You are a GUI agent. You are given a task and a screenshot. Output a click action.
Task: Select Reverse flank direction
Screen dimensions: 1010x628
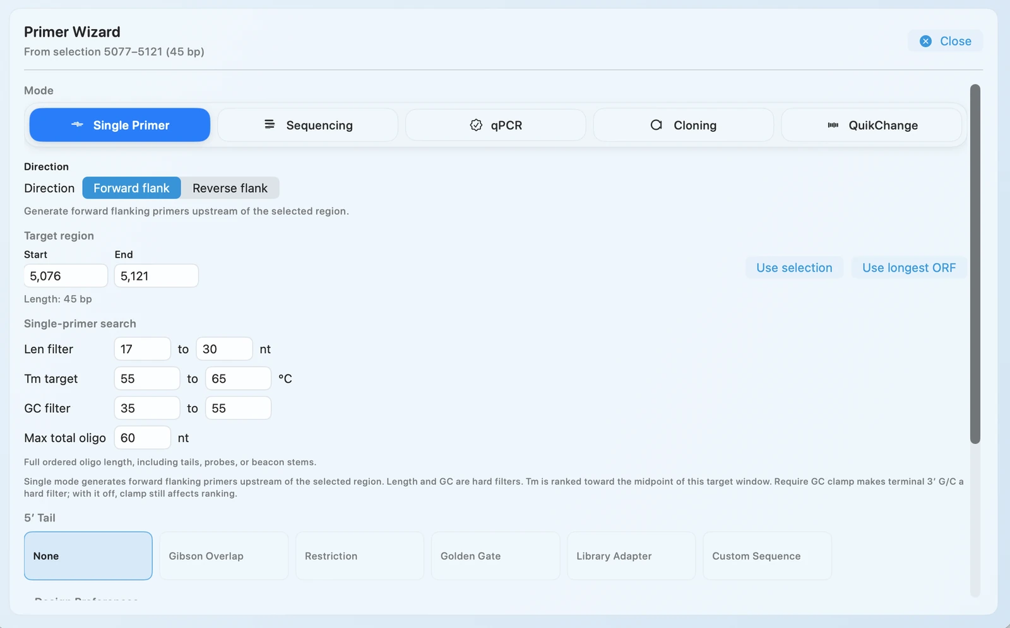pos(230,188)
